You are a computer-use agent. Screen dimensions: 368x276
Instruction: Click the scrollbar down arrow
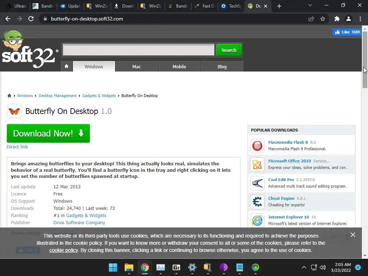[365, 256]
